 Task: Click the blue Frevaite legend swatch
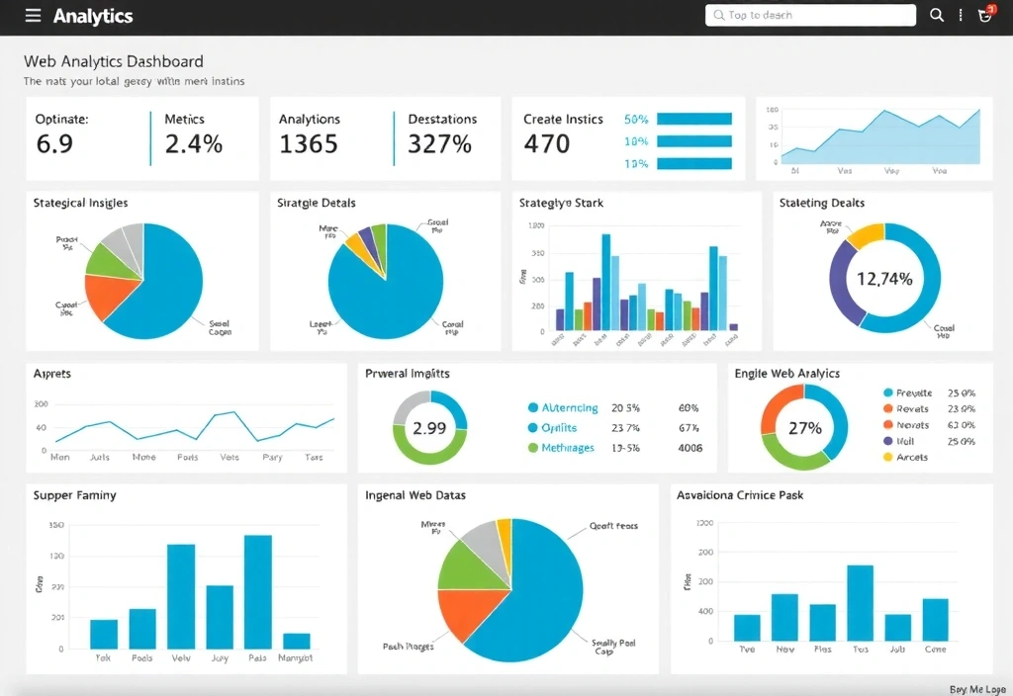coord(887,392)
